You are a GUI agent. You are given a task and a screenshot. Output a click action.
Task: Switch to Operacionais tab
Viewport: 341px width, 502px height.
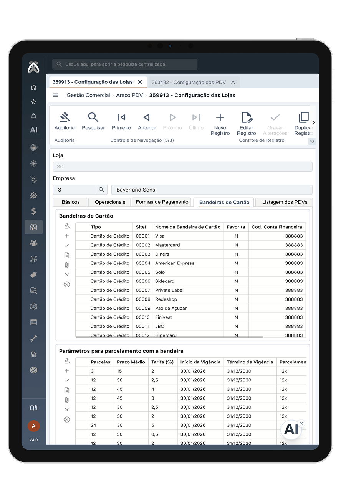110,202
